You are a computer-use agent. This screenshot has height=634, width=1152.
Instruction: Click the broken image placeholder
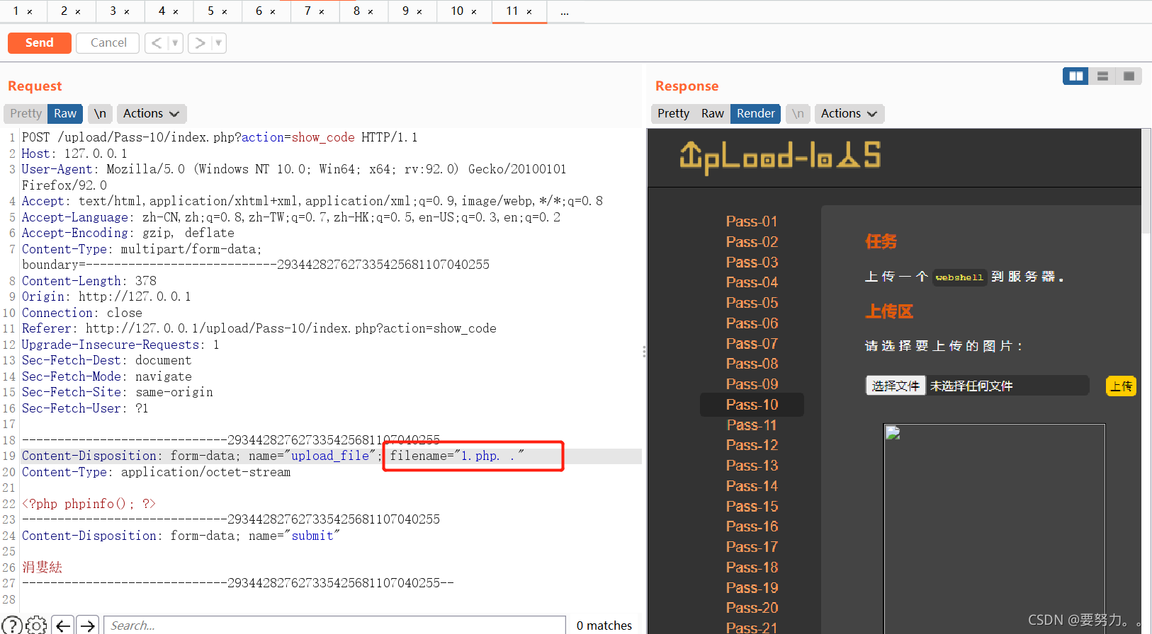(x=994, y=529)
